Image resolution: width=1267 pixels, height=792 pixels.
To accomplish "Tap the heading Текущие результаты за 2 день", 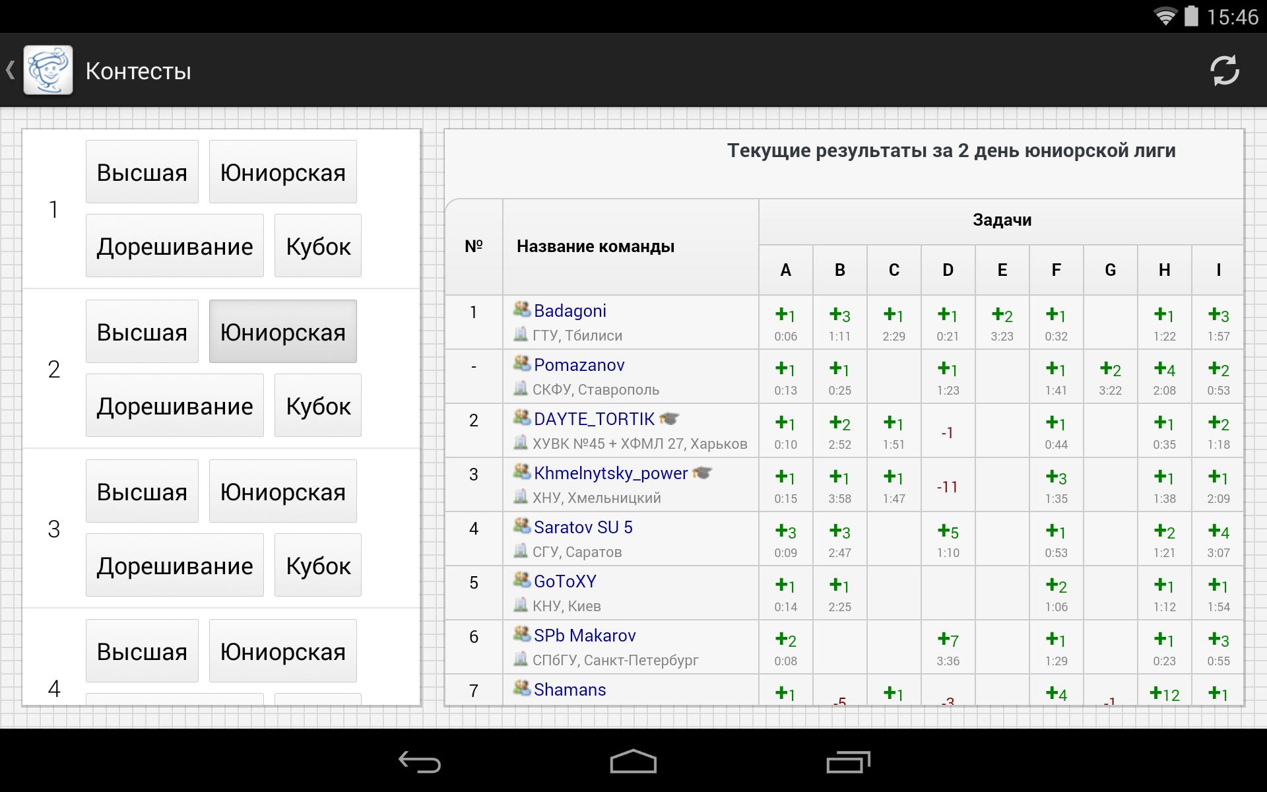I will click(x=951, y=150).
